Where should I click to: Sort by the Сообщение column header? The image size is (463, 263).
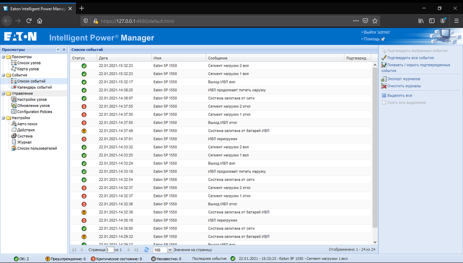click(x=275, y=58)
